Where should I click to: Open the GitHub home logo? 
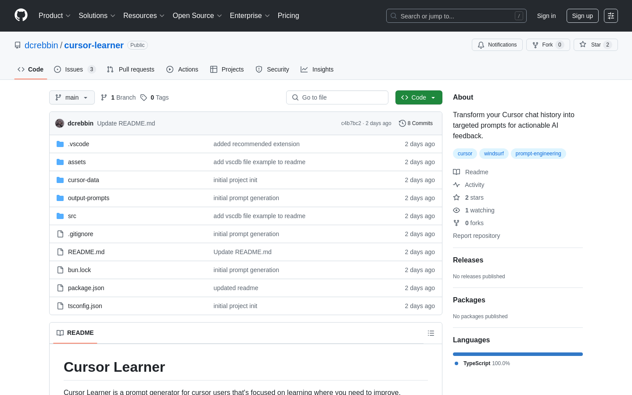(x=21, y=15)
